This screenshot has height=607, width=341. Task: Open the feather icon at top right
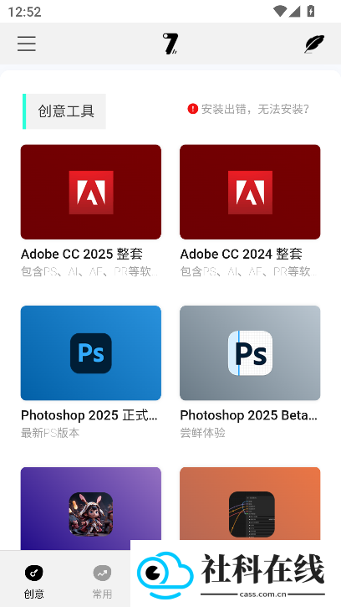point(314,44)
